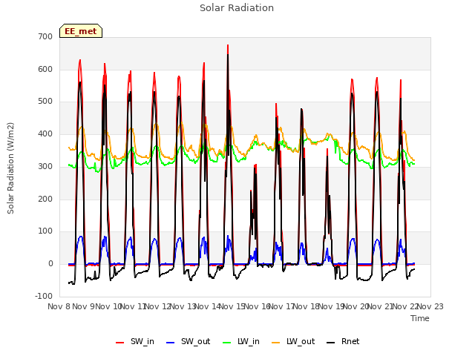Click the black Rnet legend swatch
The width and height of the screenshot is (475, 356).
331,343
